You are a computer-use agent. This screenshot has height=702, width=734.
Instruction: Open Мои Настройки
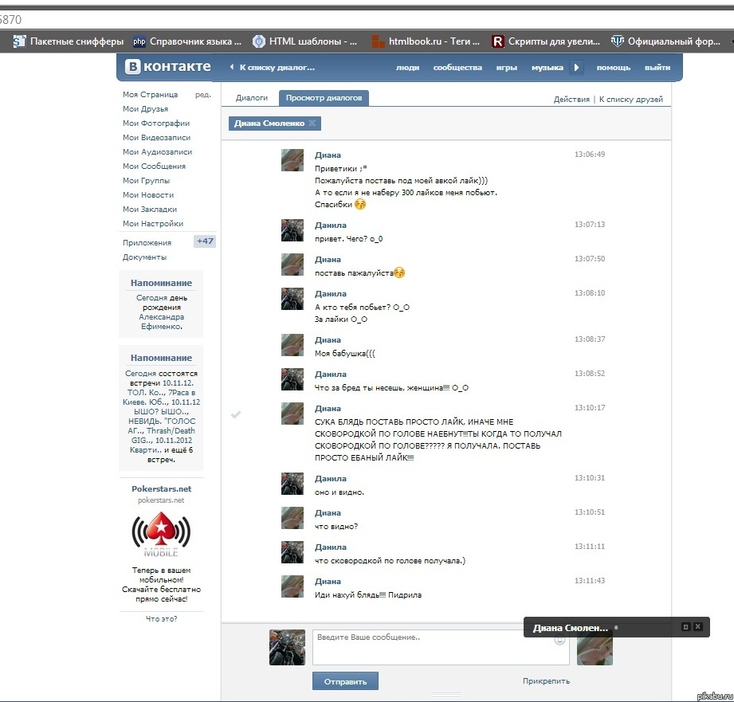click(153, 224)
